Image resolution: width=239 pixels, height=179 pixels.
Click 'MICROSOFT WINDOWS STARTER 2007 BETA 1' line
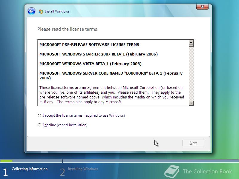[x=99, y=54]
